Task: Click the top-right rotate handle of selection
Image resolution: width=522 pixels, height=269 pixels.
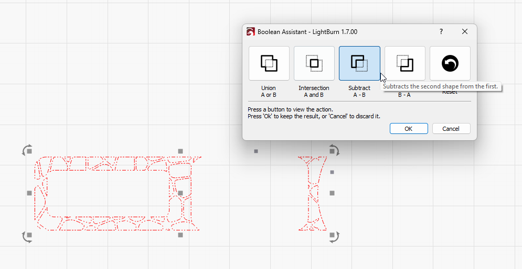Action: pos(334,150)
